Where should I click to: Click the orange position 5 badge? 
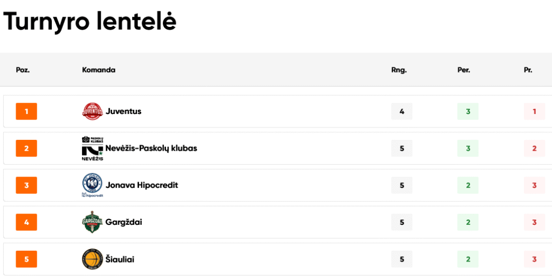pyautogui.click(x=26, y=259)
